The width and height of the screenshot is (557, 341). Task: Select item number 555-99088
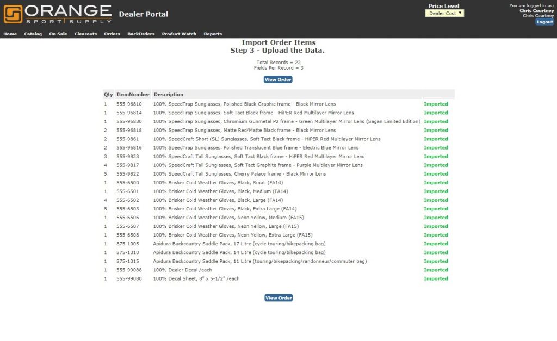129,270
